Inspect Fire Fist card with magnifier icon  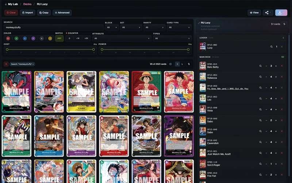[x=260, y=175]
